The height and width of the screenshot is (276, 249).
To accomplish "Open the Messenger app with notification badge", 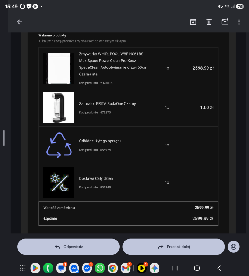I will (x=87, y=268).
